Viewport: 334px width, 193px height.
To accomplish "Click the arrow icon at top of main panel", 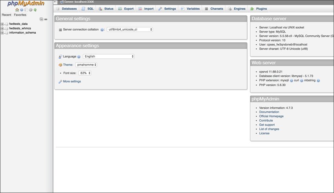I will (x=55, y=2).
